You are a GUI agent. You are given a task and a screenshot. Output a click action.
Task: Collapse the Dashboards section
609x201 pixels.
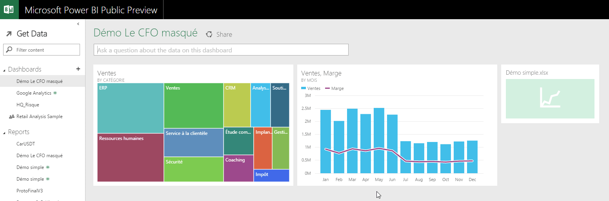[x=4, y=70]
